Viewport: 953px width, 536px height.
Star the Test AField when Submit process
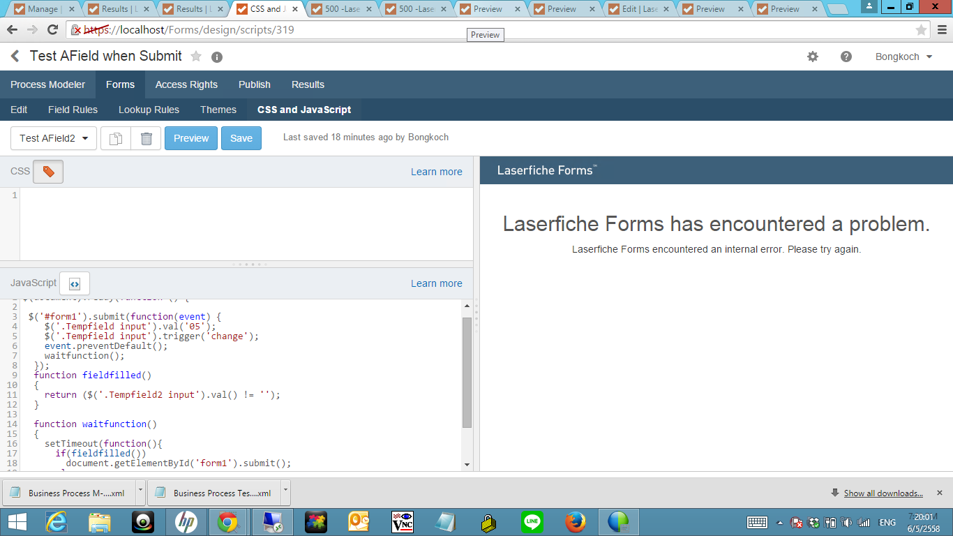(196, 57)
